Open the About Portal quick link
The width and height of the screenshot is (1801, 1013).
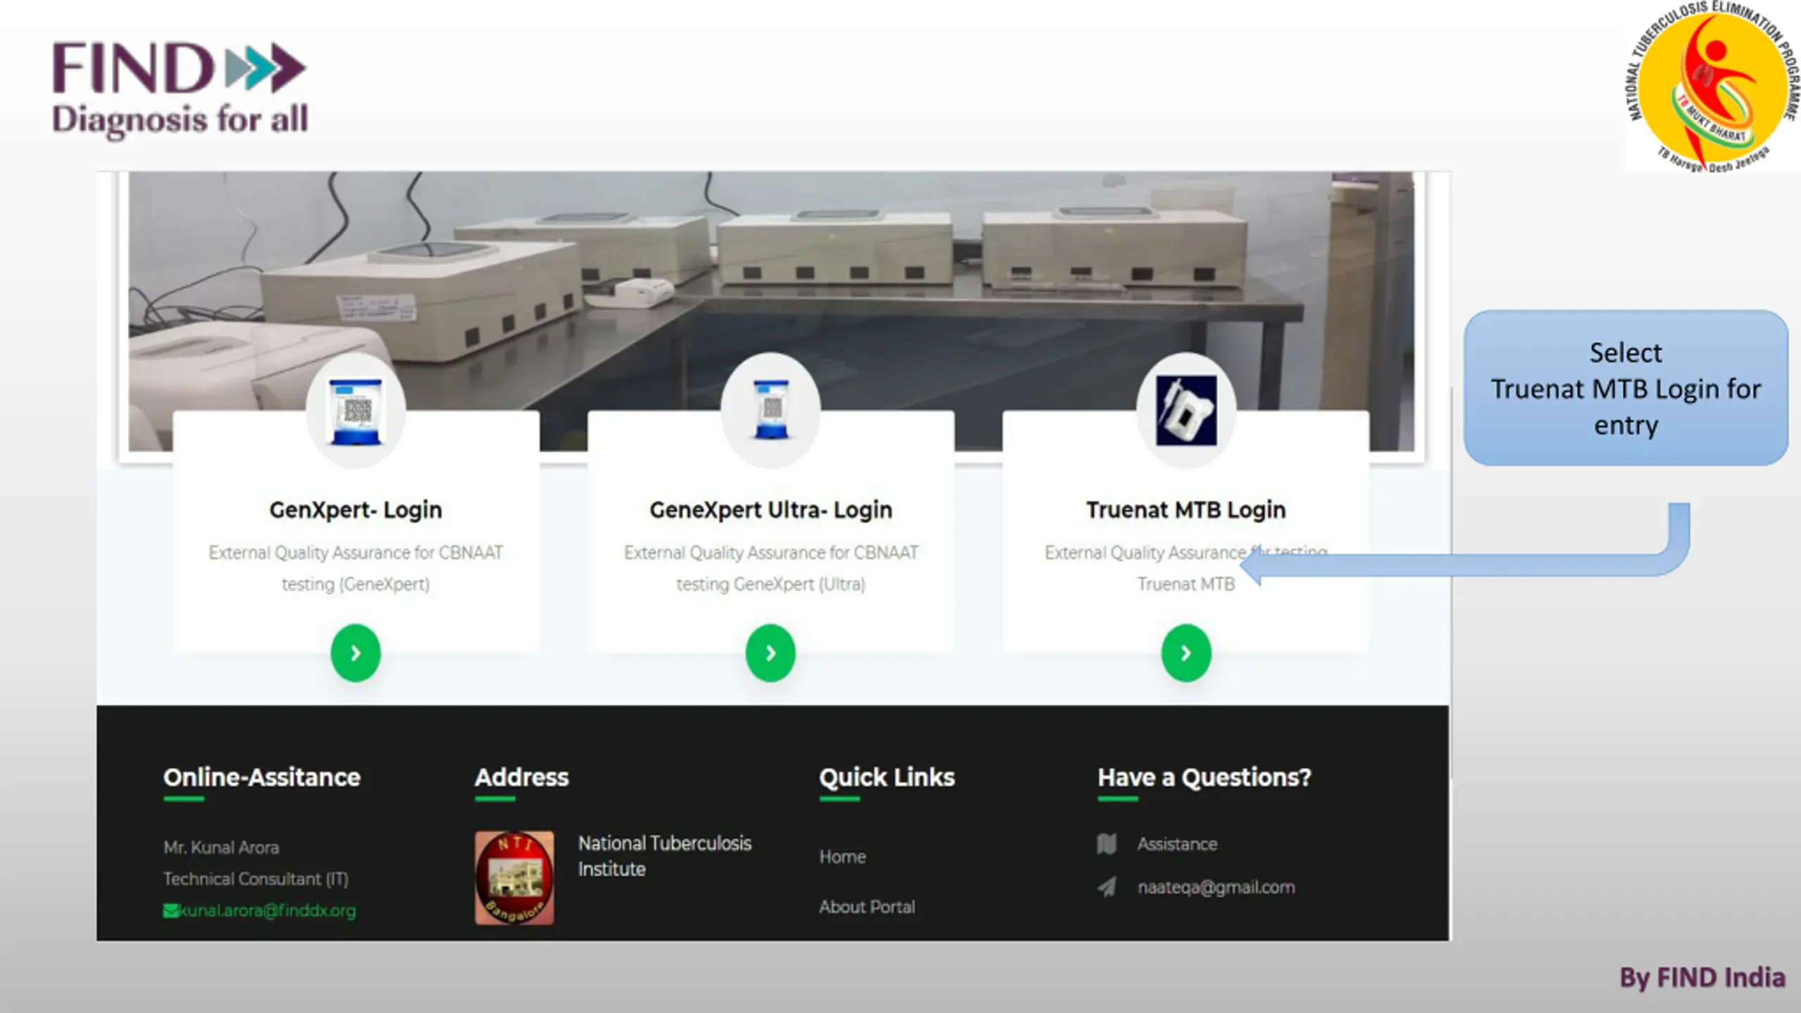click(x=867, y=907)
